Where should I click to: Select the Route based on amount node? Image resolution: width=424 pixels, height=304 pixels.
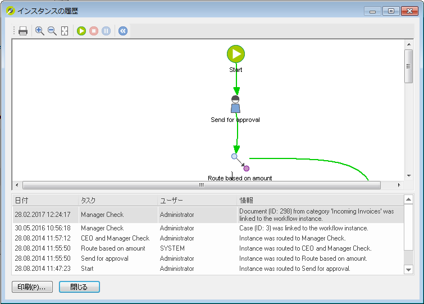pyautogui.click(x=240, y=162)
